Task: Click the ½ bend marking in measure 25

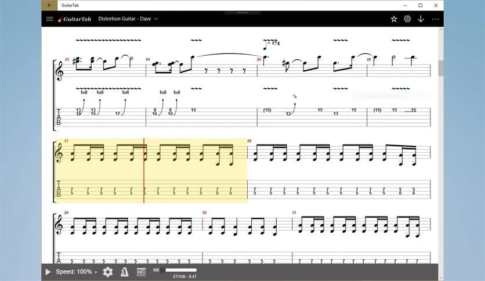Action: [x=295, y=96]
